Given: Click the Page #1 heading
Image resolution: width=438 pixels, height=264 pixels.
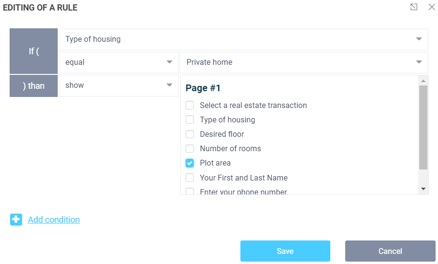Looking at the screenshot, I should coord(203,88).
